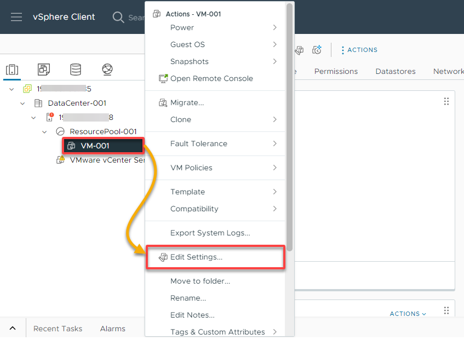Open the Alarms tab

pos(112,329)
